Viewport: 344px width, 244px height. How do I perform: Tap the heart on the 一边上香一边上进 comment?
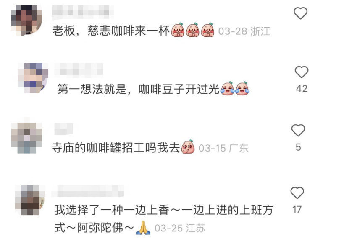[x=297, y=193]
